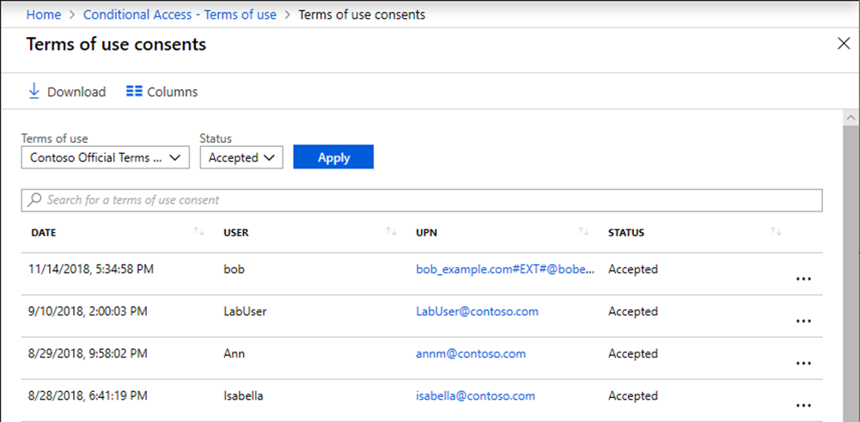Go to the Home breadcrumb

click(x=44, y=15)
